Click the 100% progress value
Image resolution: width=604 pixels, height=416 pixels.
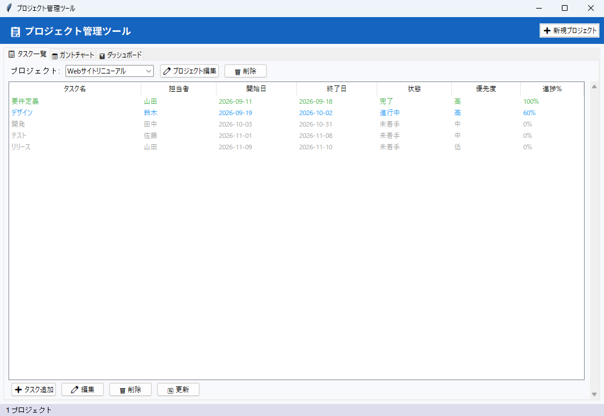[531, 101]
